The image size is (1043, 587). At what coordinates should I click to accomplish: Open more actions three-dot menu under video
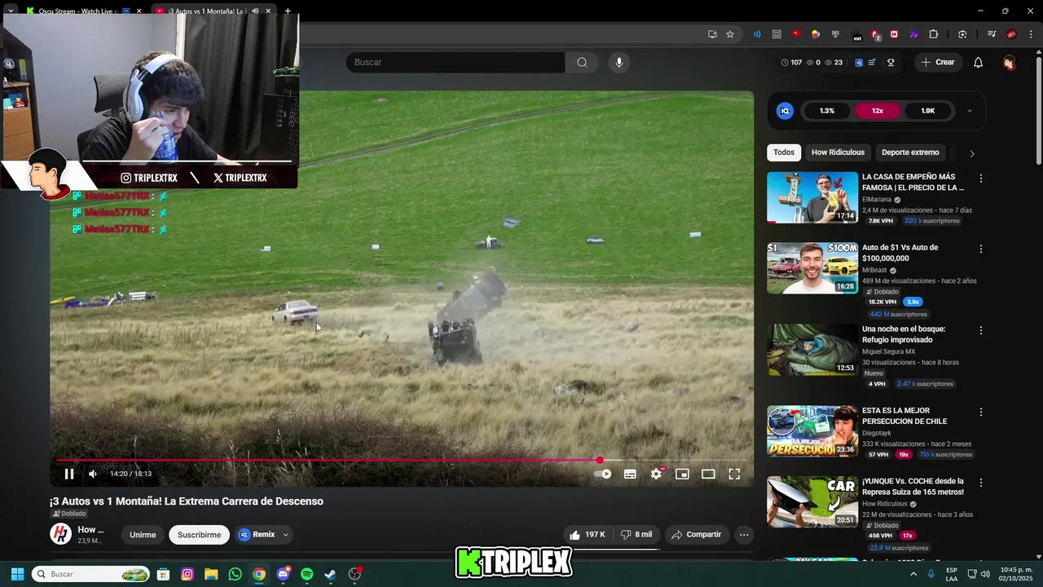pos(744,535)
